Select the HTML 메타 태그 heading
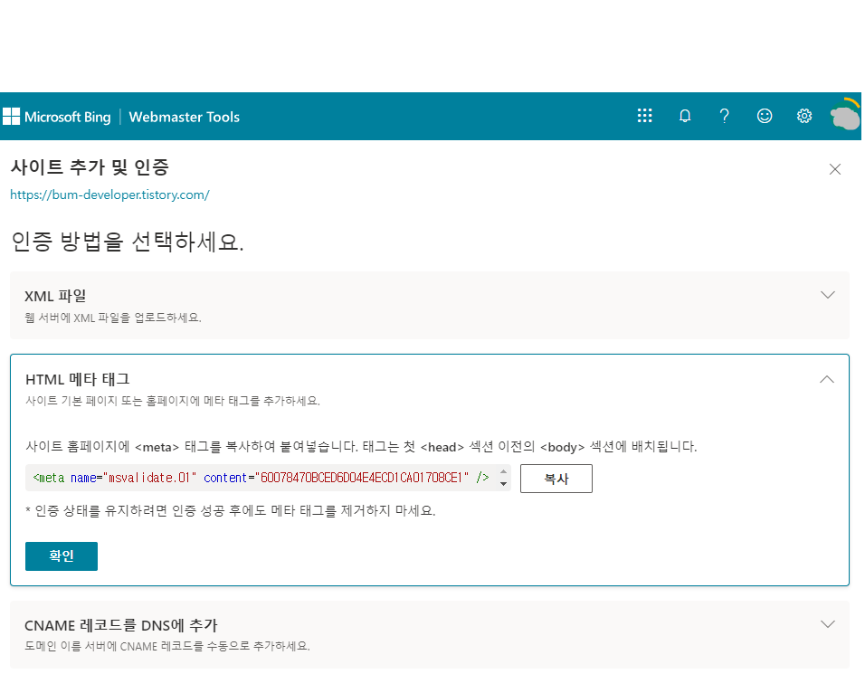Viewport: 865px width, 693px height. [x=78, y=380]
